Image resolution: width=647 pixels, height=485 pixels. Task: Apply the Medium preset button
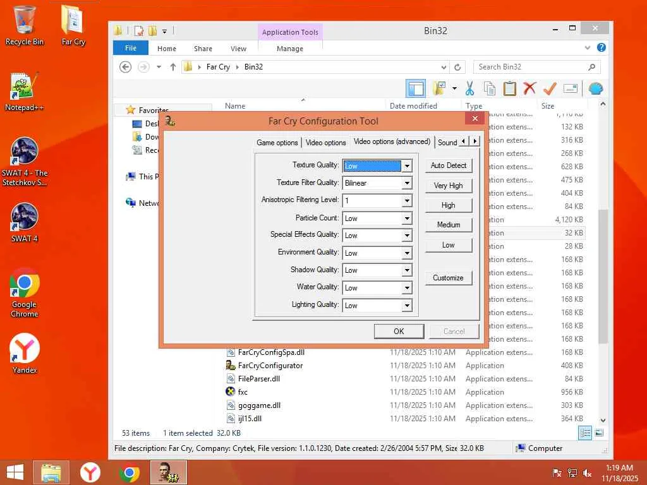click(x=449, y=225)
